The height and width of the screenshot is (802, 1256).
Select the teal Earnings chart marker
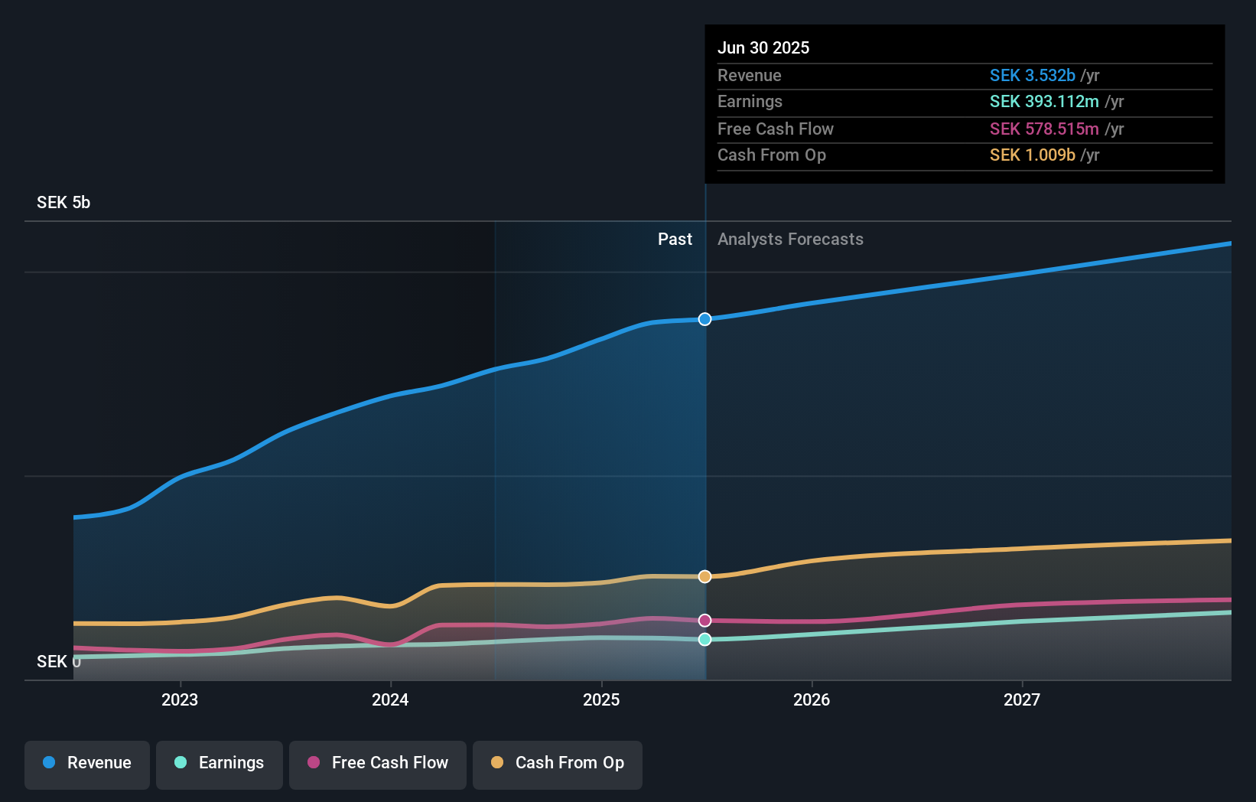[704, 639]
